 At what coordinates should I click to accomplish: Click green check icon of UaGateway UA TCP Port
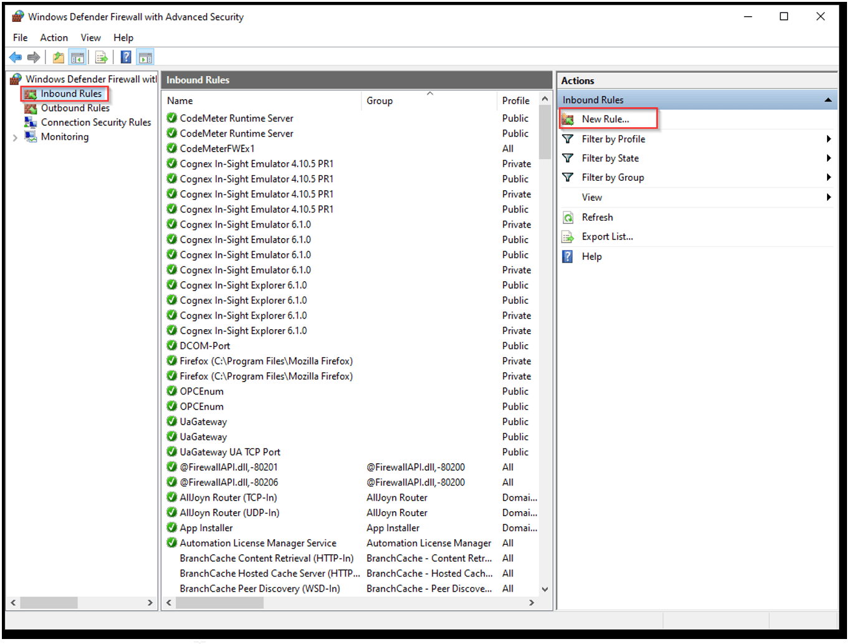172,451
